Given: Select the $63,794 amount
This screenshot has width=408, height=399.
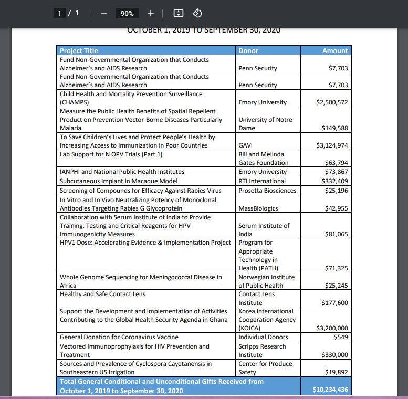Looking at the screenshot, I should coord(336,163).
